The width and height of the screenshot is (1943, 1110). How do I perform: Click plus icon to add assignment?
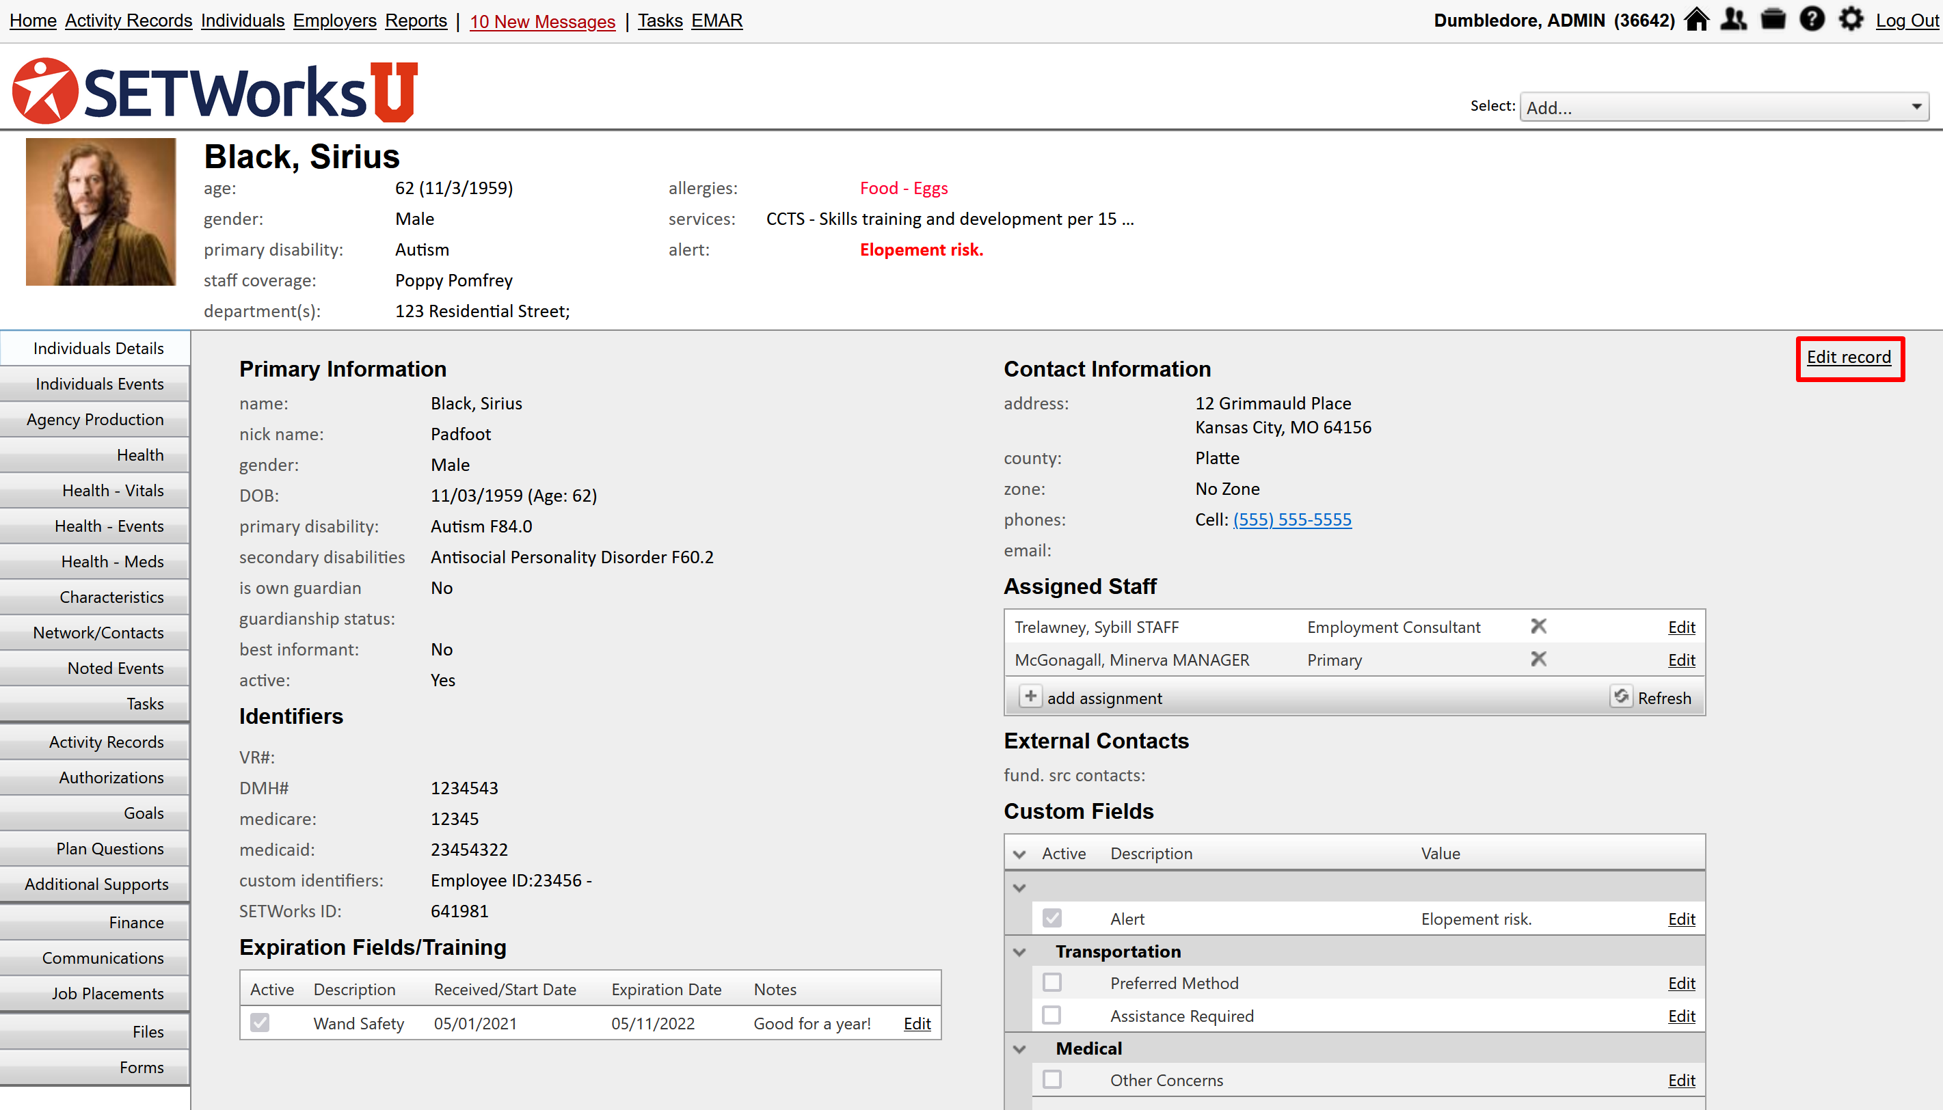point(1030,696)
